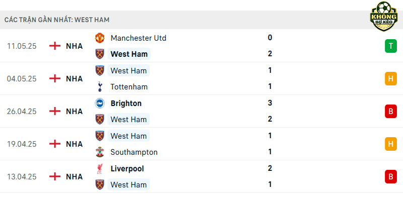Click the Tottenham club crest icon
The height and width of the screenshot is (201, 403).
click(x=100, y=86)
